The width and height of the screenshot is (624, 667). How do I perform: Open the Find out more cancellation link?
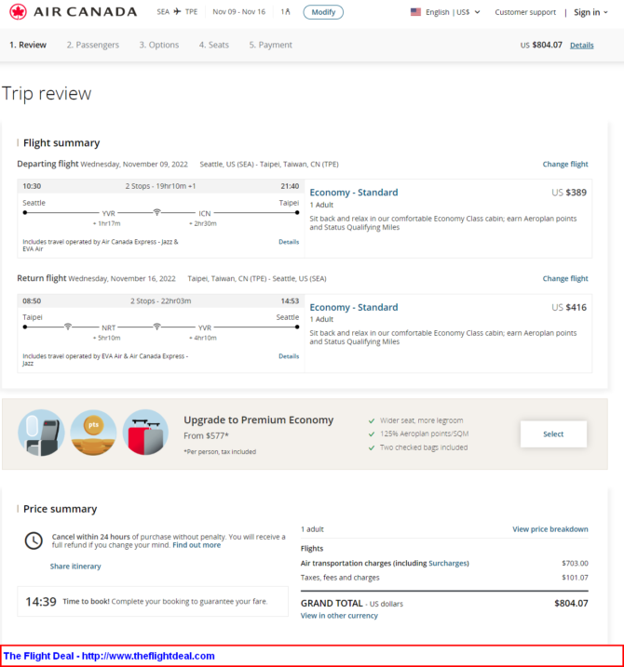(197, 545)
